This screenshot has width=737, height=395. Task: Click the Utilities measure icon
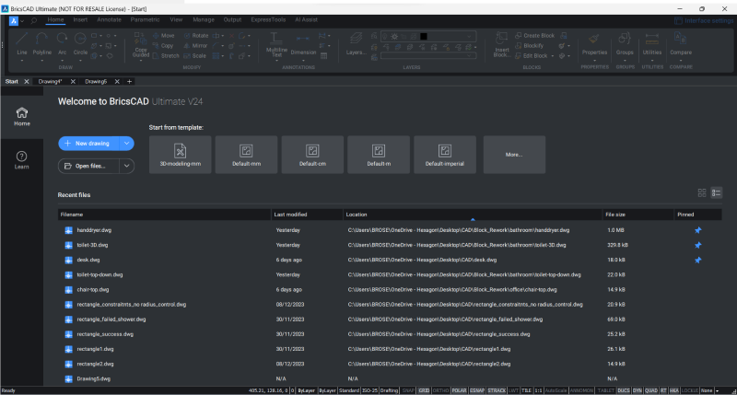coord(652,39)
